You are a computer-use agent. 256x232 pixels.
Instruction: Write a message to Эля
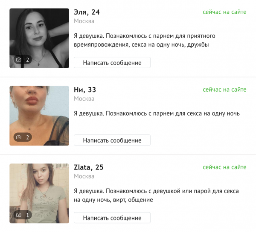[x=112, y=62]
